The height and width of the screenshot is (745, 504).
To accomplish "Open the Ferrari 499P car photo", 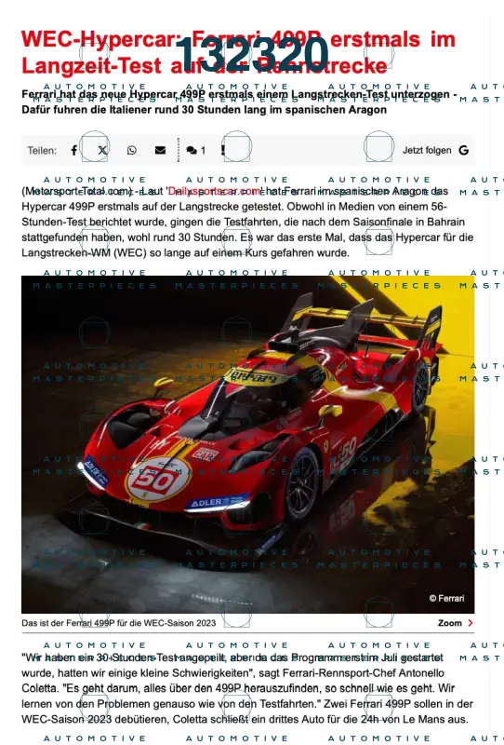I will coord(247,444).
